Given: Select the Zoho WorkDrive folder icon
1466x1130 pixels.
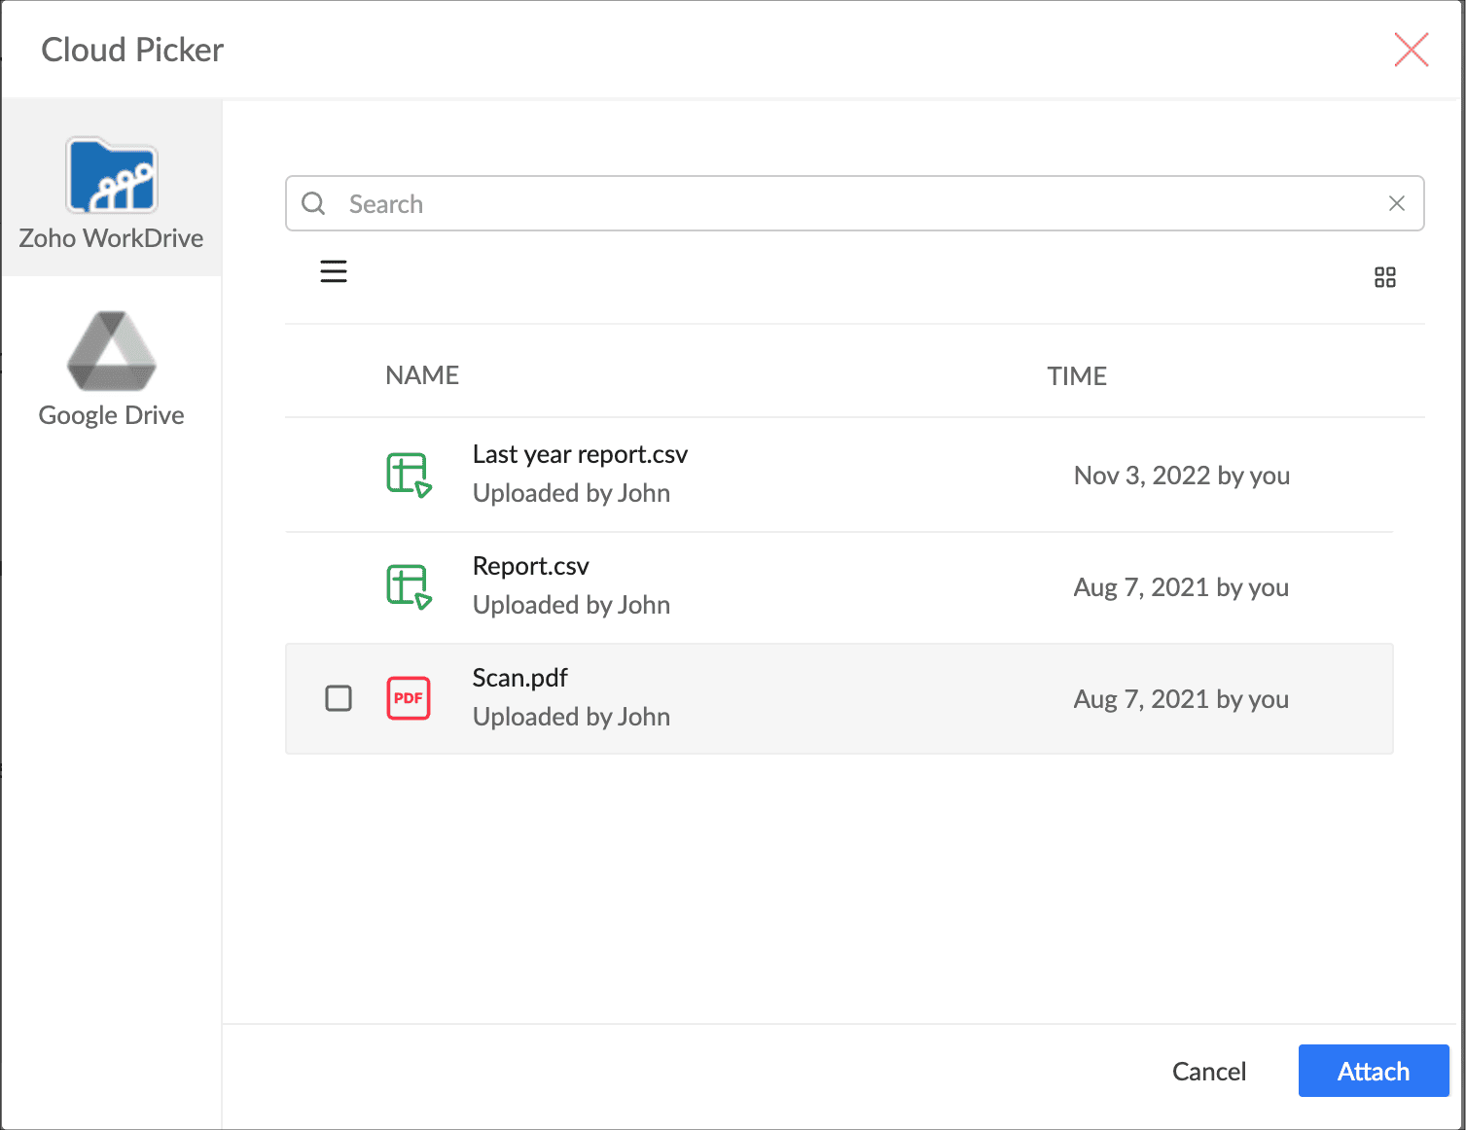Looking at the screenshot, I should (112, 176).
